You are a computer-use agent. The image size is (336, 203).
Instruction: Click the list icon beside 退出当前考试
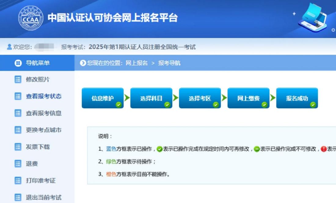click(x=18, y=198)
